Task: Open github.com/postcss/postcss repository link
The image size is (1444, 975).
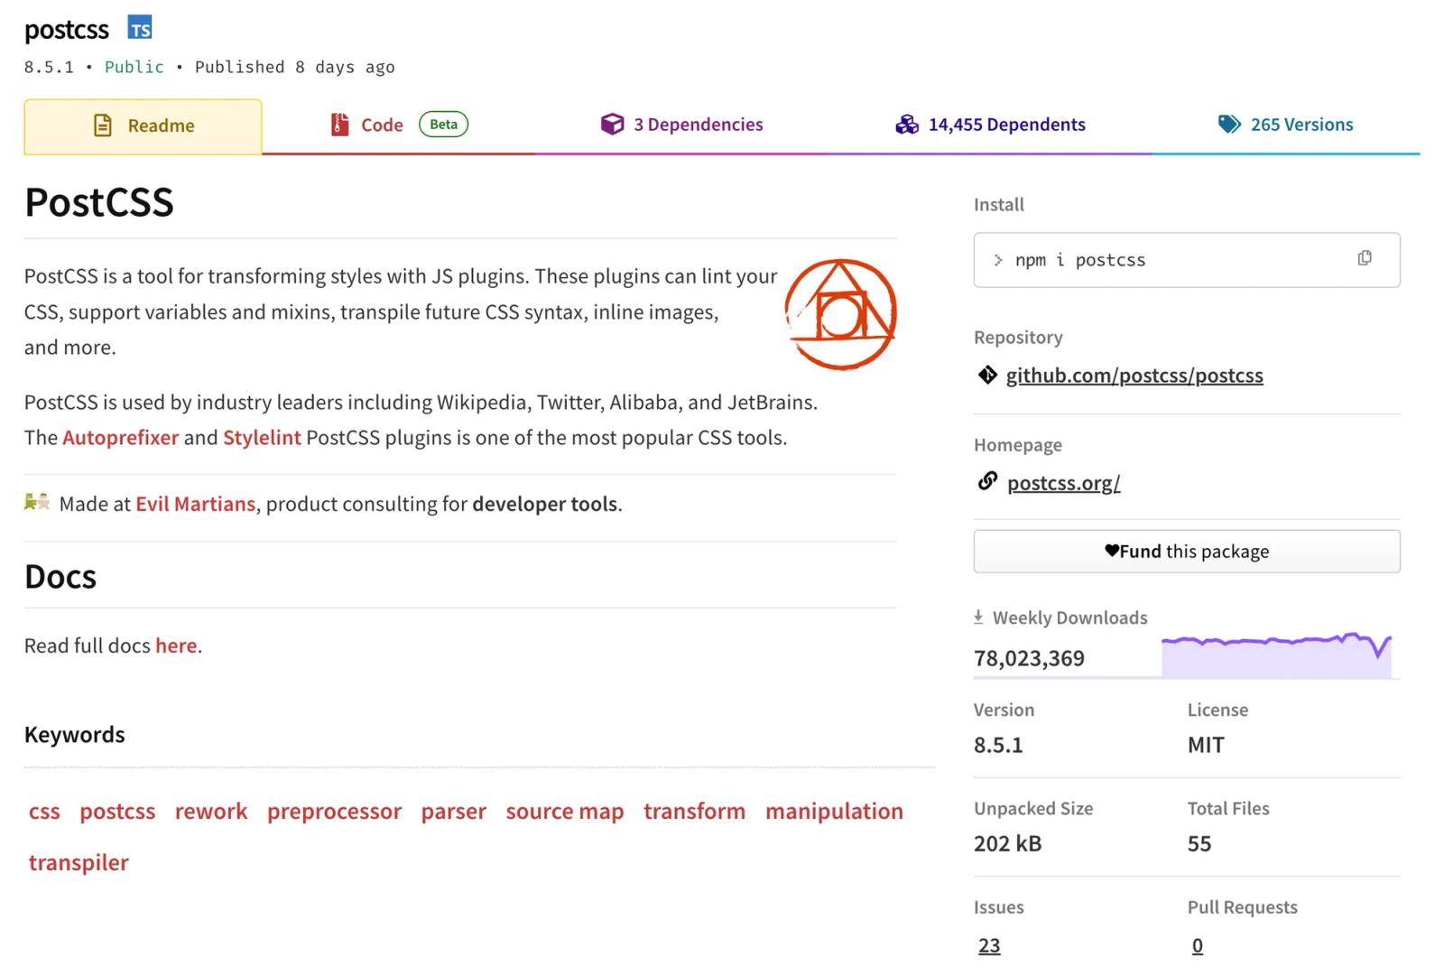Action: tap(1134, 376)
